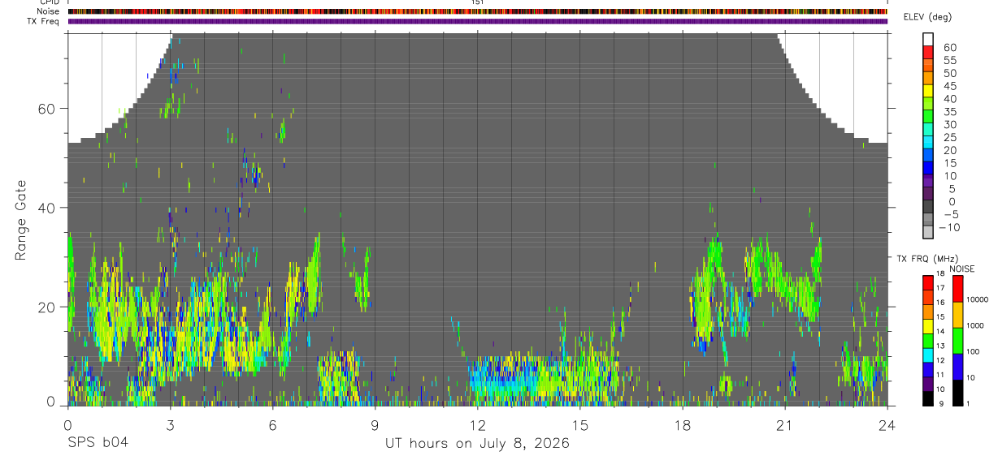The height and width of the screenshot is (460, 998).
Task: Click the red 18 MHz TX frequency swatch
Action: coord(928,281)
